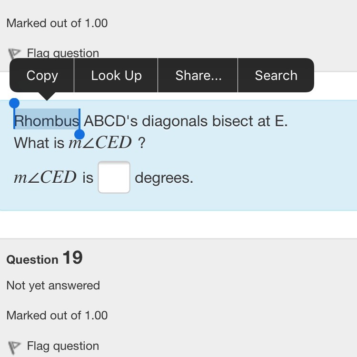Select Search from the popup menu
357x357 pixels.
click(276, 75)
